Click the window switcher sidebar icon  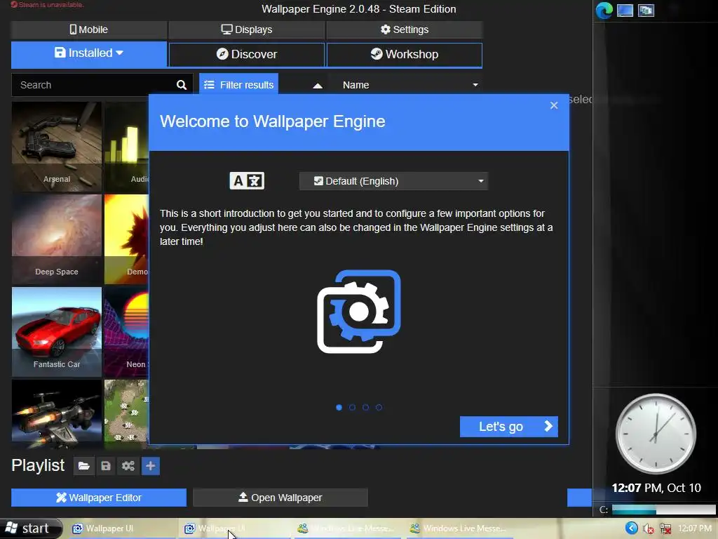click(x=646, y=10)
